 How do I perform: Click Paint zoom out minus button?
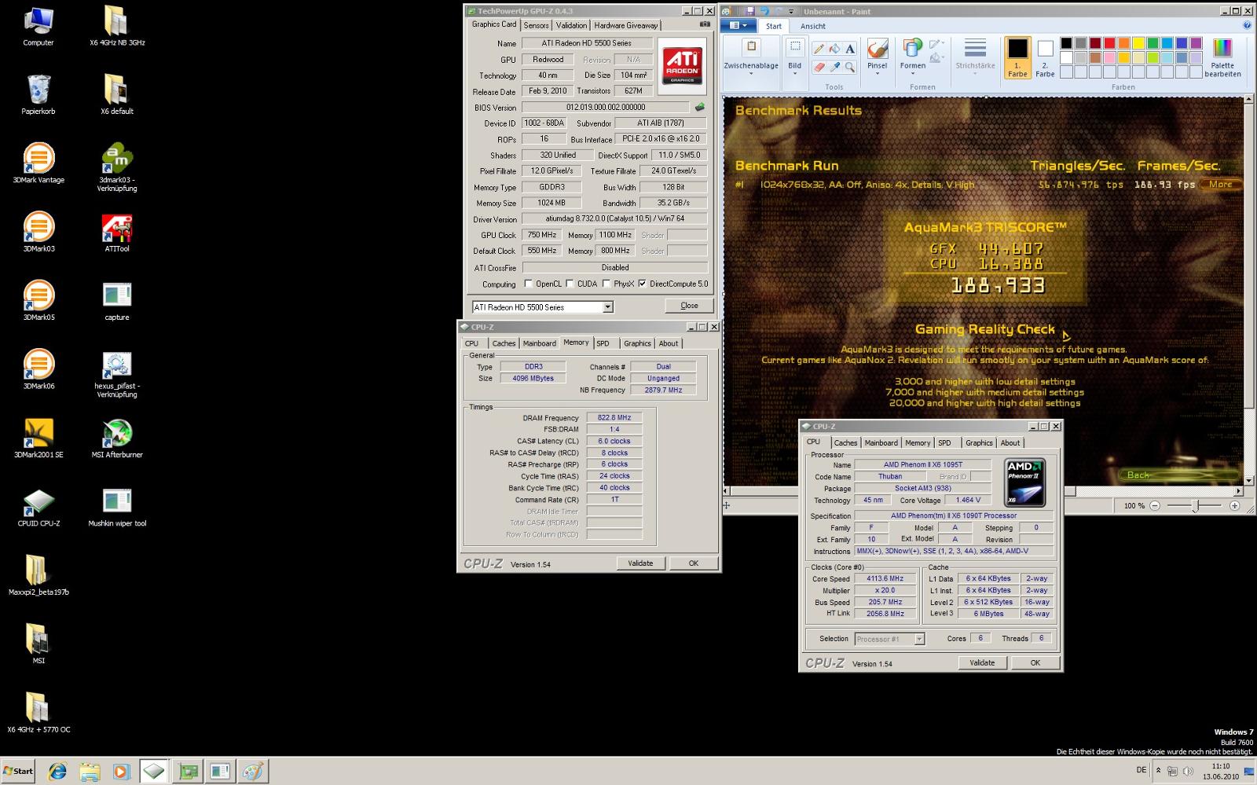click(1154, 505)
